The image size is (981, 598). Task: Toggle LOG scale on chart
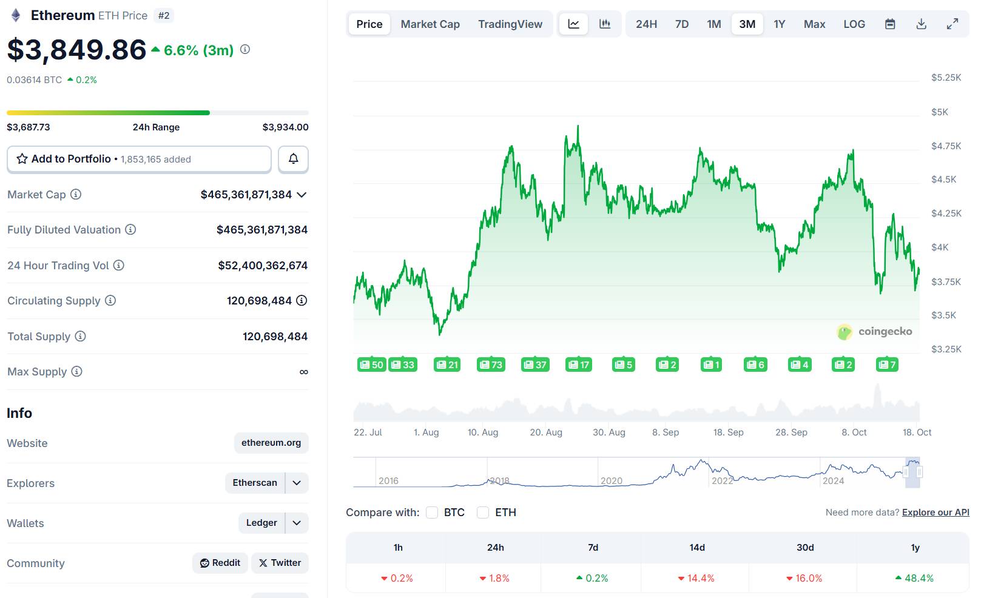pyautogui.click(x=854, y=24)
